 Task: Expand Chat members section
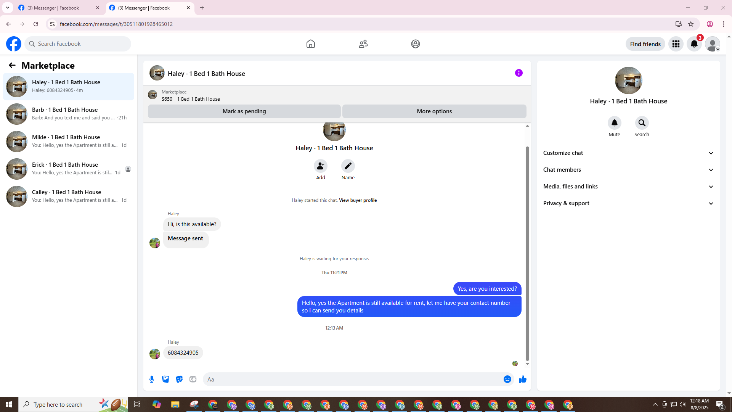[628, 170]
